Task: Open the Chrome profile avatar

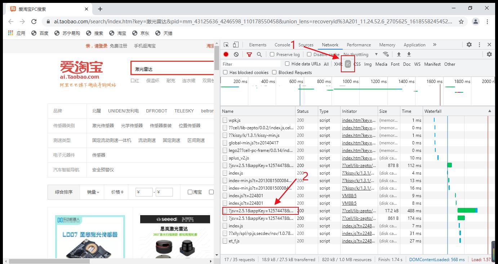Action: pos(476,22)
